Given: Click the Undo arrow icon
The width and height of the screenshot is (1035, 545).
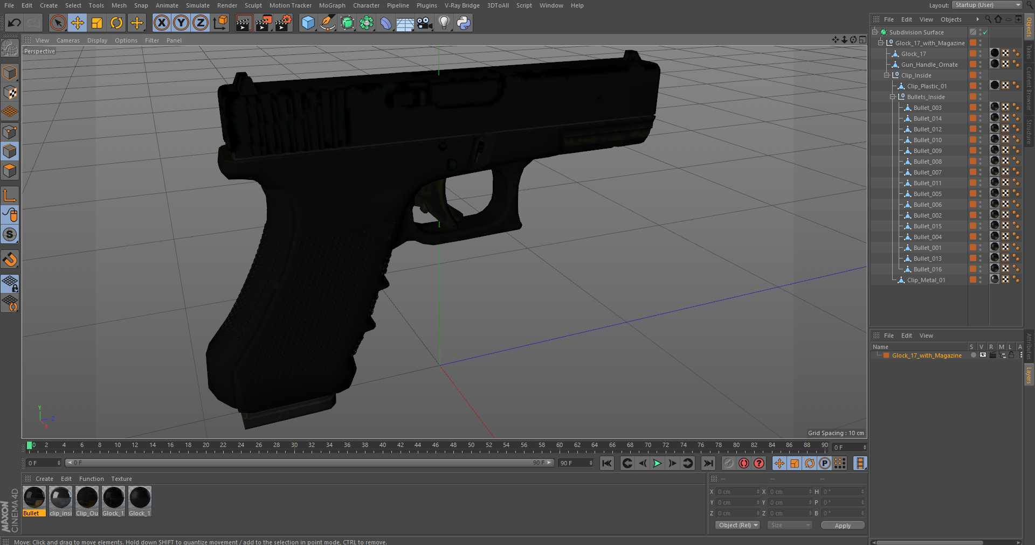Looking at the screenshot, I should click(15, 23).
